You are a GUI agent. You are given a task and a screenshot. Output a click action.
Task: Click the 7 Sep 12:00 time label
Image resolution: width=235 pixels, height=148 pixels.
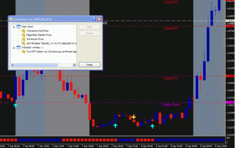(x=58, y=146)
